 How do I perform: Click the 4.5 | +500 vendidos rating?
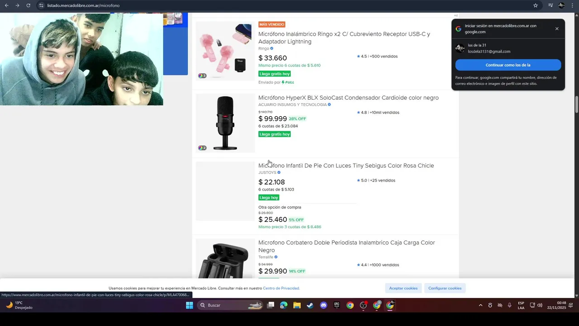(x=377, y=56)
